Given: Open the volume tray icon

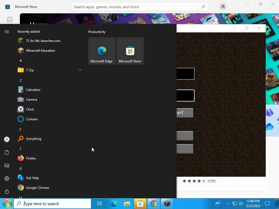Looking at the screenshot, I should [241, 204].
